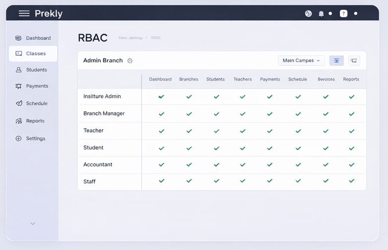388x250 pixels.
Task: Click the info icon beside Admin Branch
Action: pyautogui.click(x=130, y=61)
